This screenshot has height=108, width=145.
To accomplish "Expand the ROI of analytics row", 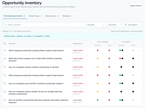I will 141,84.
